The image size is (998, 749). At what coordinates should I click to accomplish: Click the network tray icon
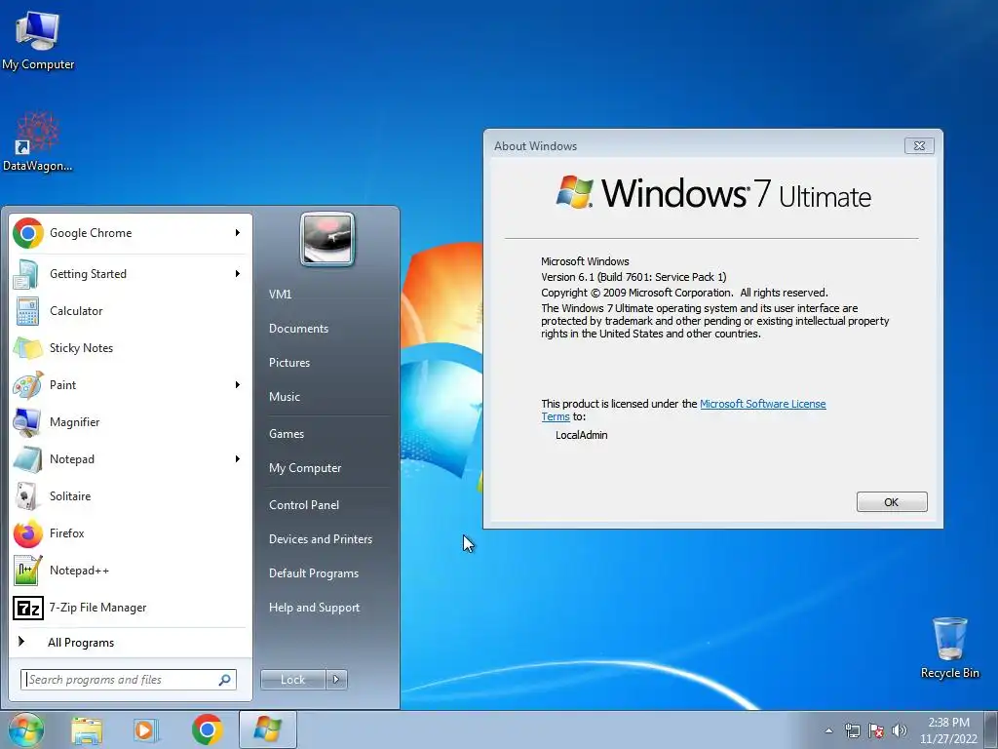pos(852,731)
